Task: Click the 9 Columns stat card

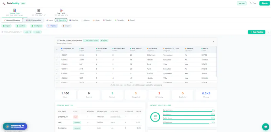Action: (x=89, y=95)
